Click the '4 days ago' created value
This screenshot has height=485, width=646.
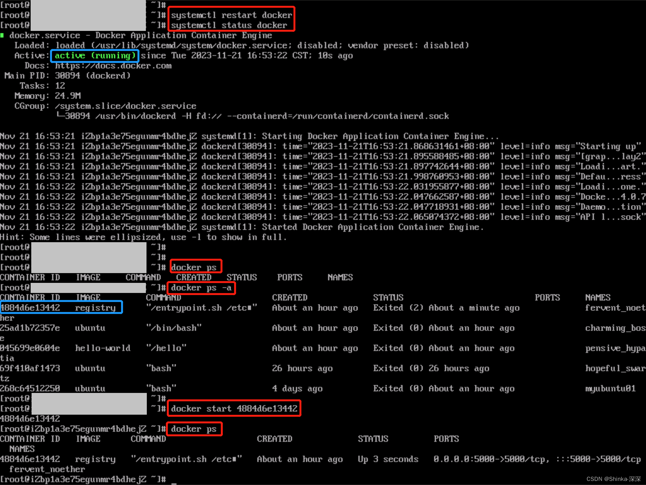click(297, 389)
